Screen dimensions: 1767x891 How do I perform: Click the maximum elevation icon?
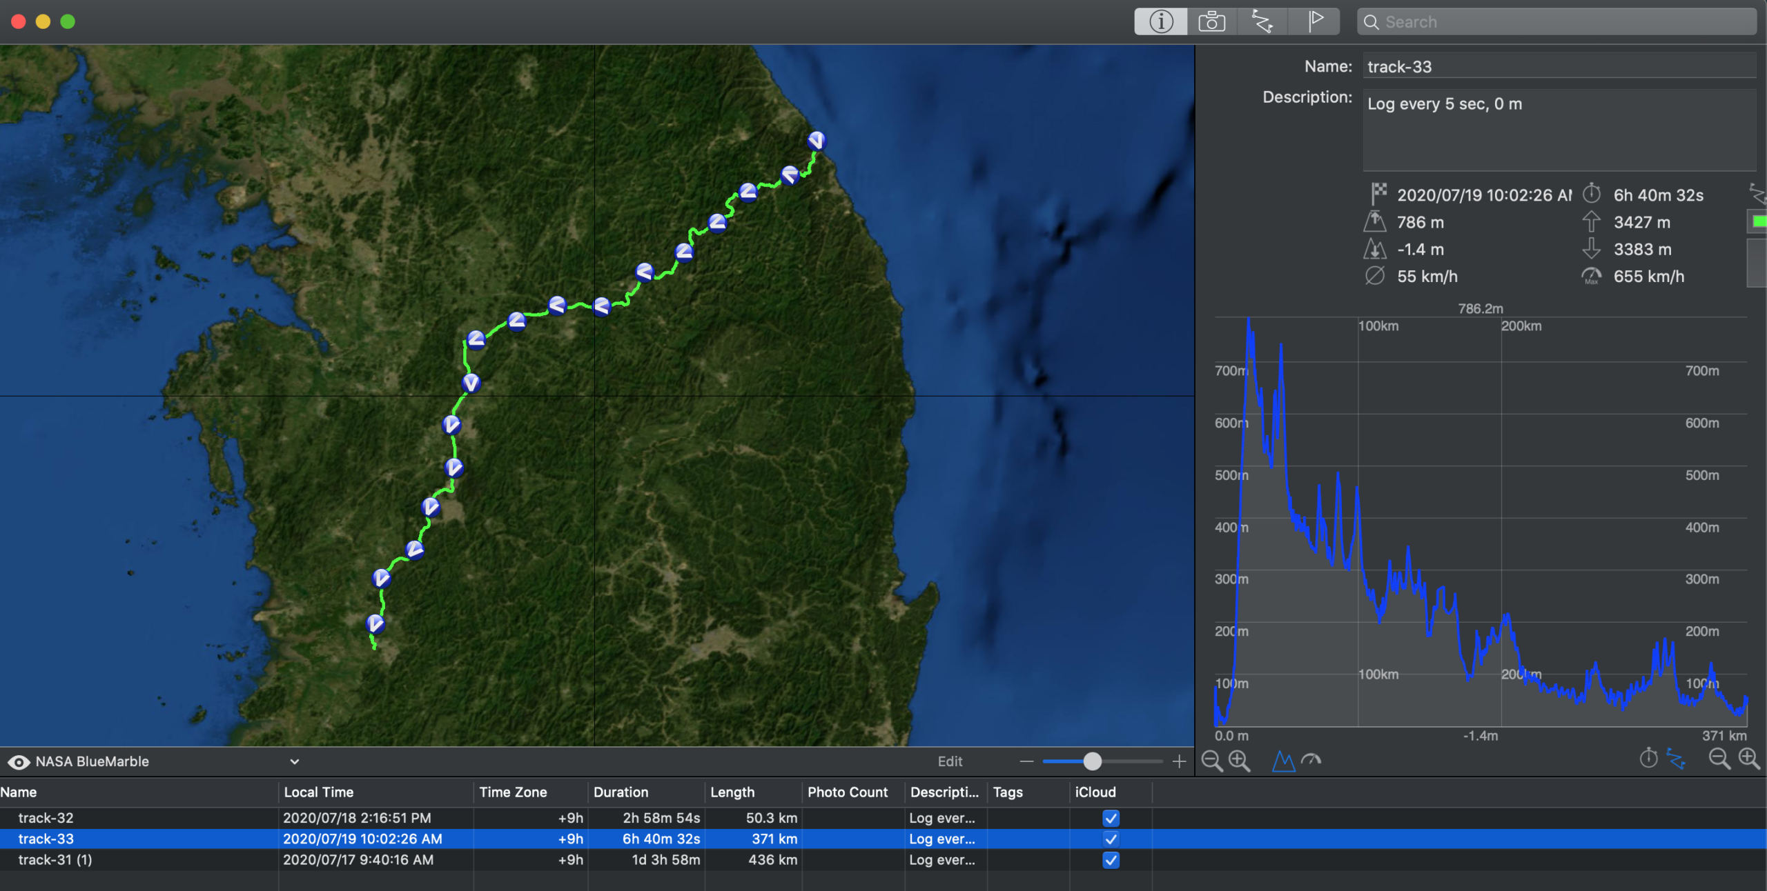pos(1375,222)
